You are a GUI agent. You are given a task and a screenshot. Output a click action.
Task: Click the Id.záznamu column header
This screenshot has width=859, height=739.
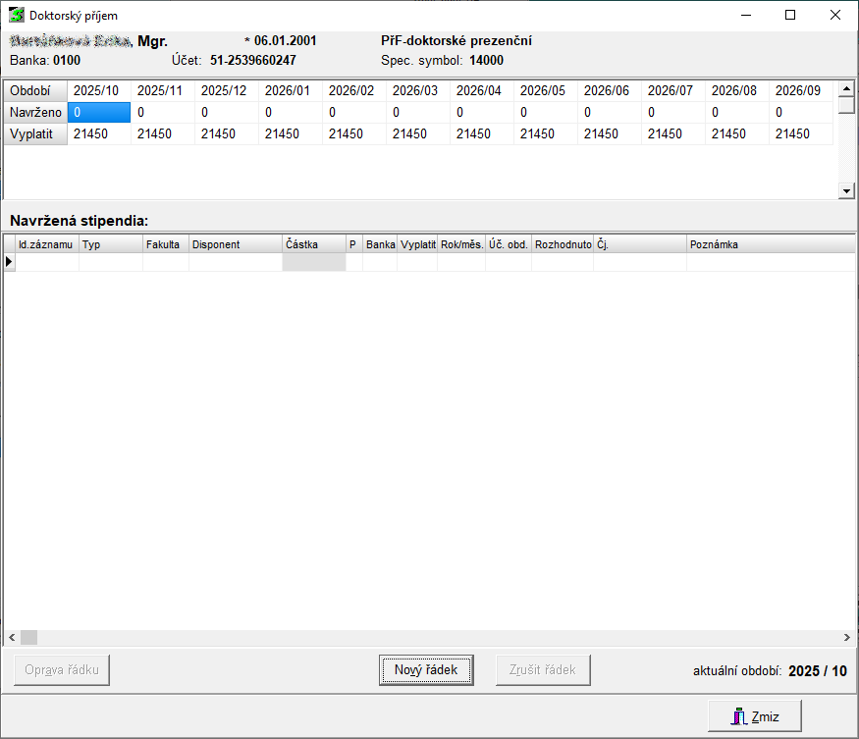[x=46, y=244]
